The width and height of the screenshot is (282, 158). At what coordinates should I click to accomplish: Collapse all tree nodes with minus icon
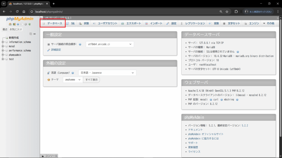31,34
